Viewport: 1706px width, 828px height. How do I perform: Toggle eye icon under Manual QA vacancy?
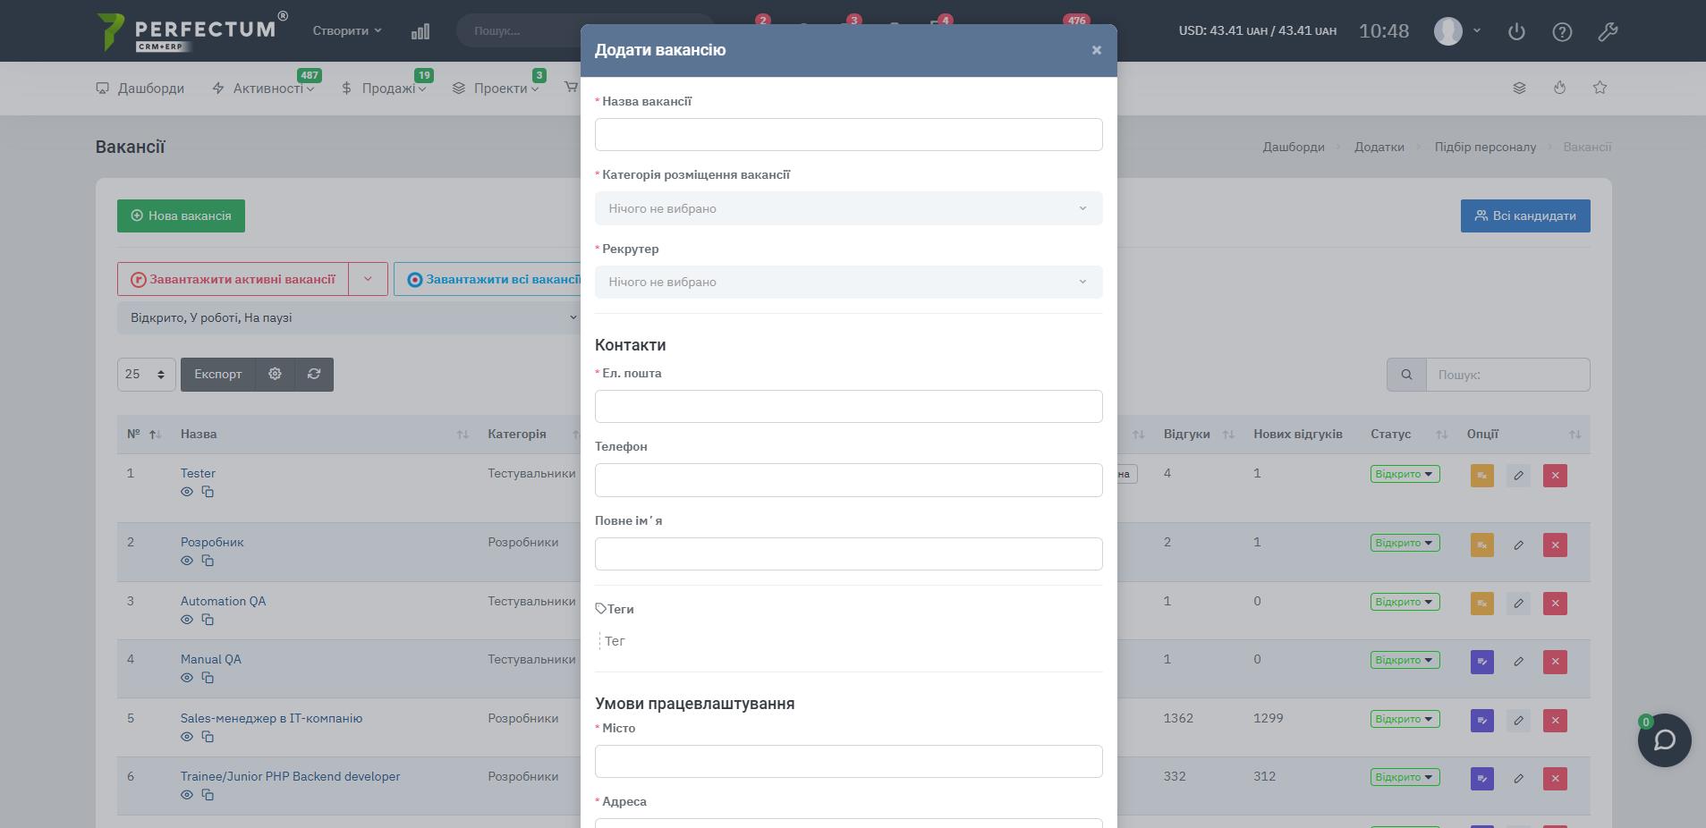187,678
